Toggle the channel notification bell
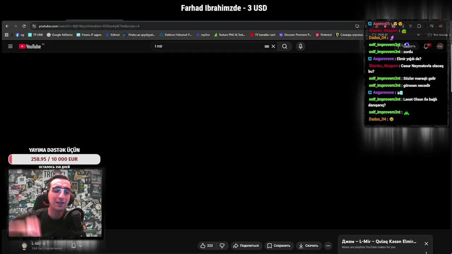 73,246
